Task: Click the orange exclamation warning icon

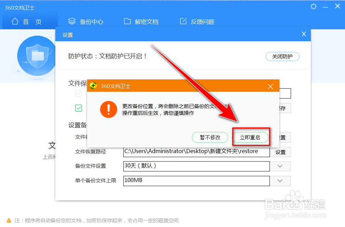Action: click(x=109, y=109)
